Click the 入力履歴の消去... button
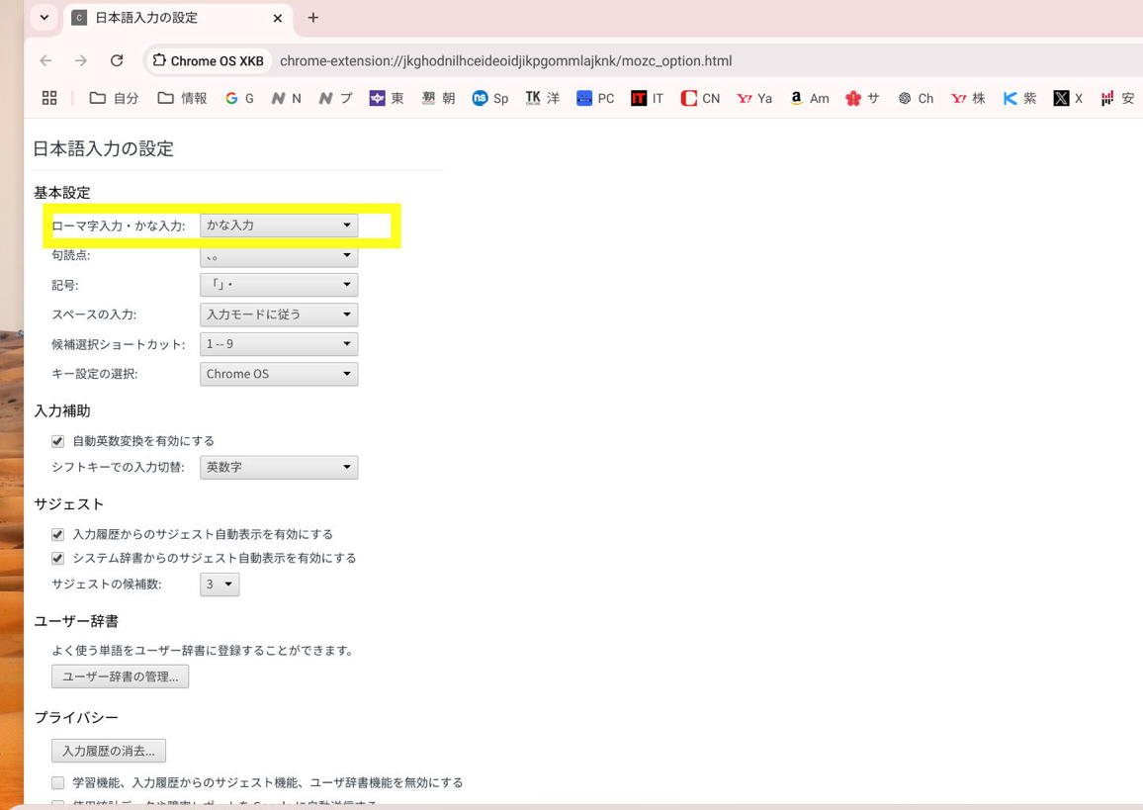Screen dimensions: 1143x810 coord(109,751)
